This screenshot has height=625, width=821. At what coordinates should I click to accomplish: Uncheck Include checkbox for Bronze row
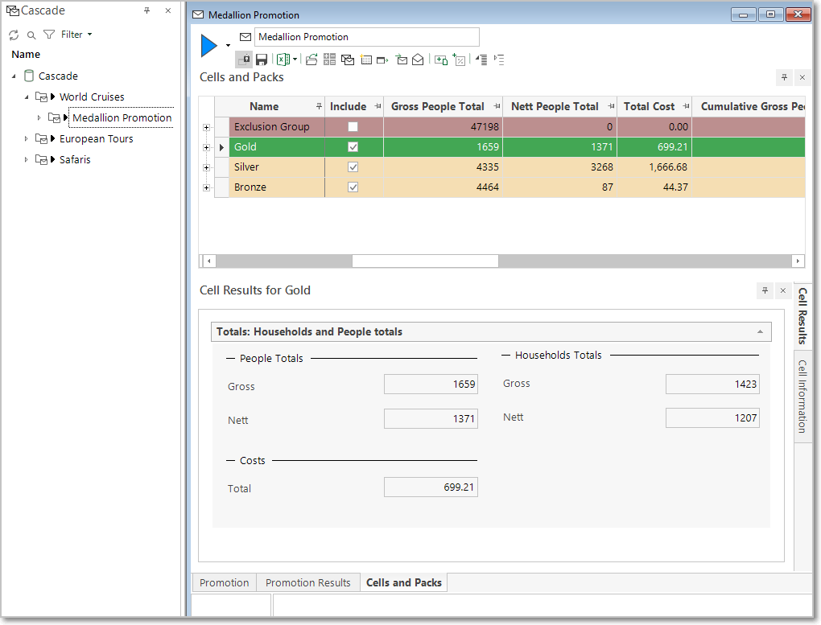click(x=353, y=187)
